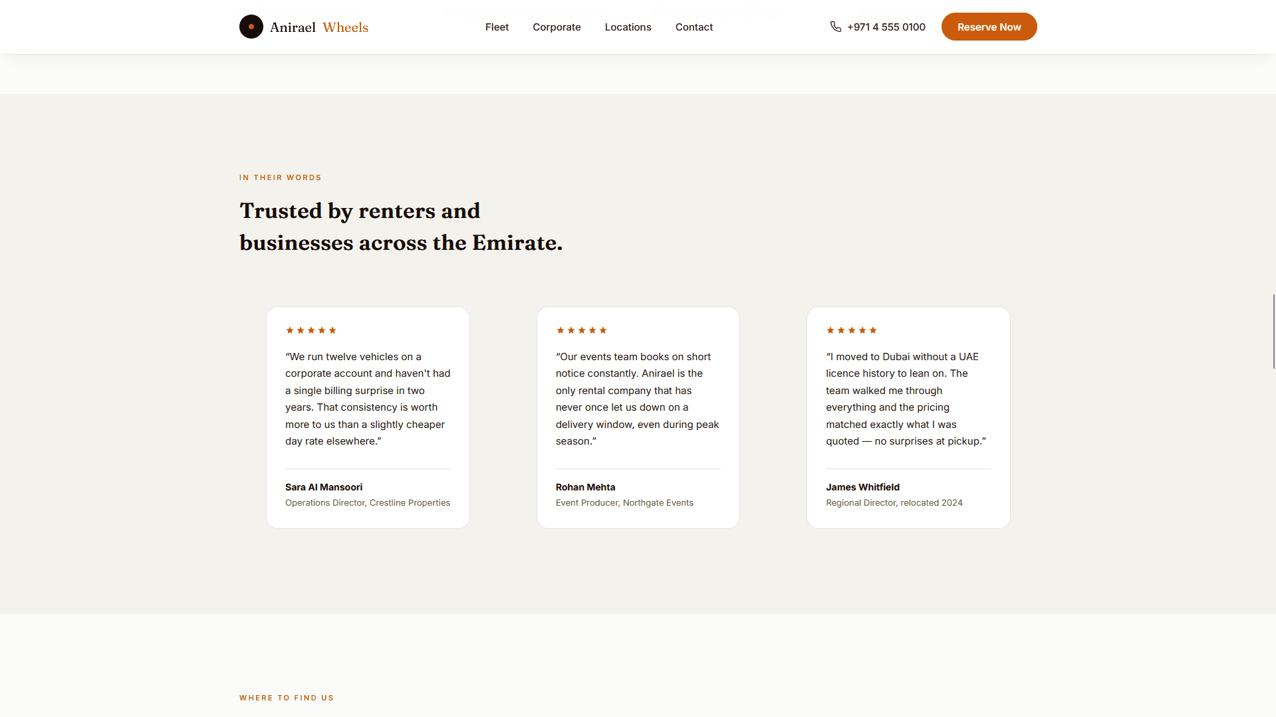Click the name Rohan Mehta
Viewport: 1276px width, 717px height.
tap(585, 487)
